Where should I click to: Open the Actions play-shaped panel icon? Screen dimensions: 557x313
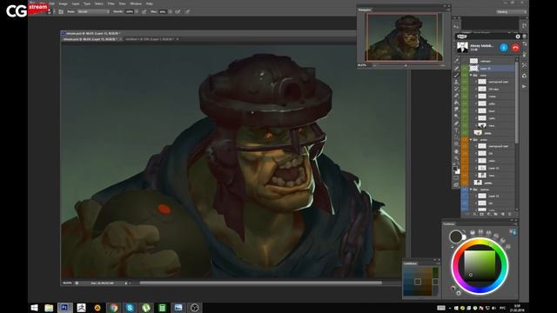tap(524, 86)
